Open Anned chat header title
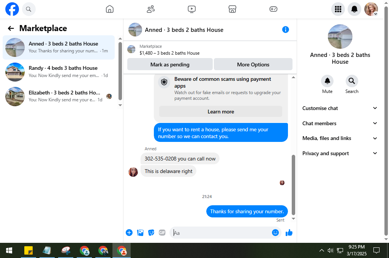 click(x=184, y=30)
